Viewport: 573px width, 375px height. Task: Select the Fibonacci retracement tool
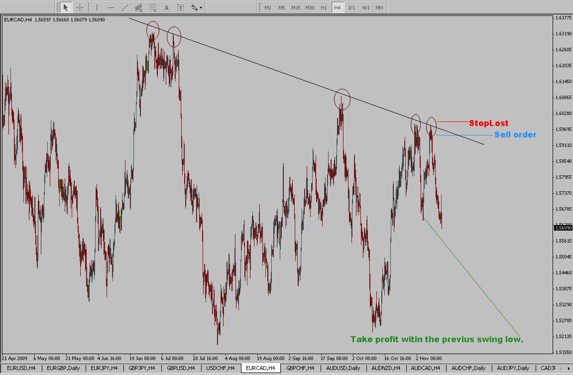click(152, 7)
